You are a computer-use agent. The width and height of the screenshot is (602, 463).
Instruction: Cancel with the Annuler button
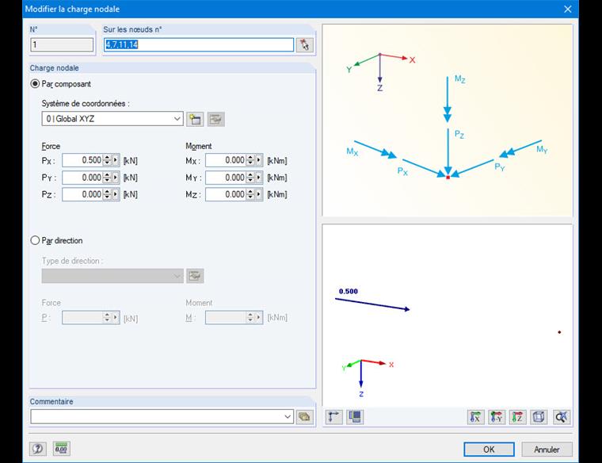click(547, 450)
